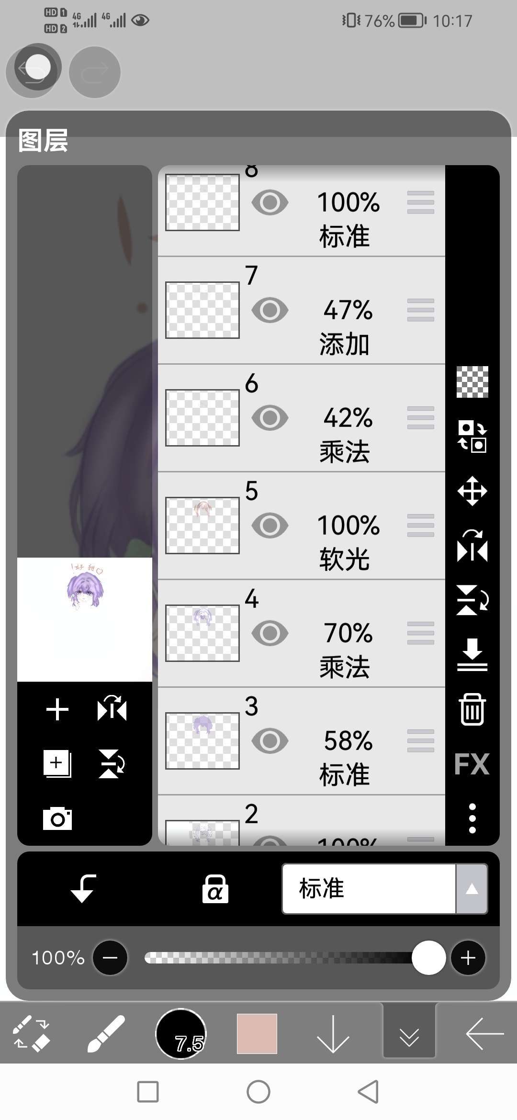The width and height of the screenshot is (517, 1120).
Task: Toggle the alpha lock icon
Action: point(215,889)
